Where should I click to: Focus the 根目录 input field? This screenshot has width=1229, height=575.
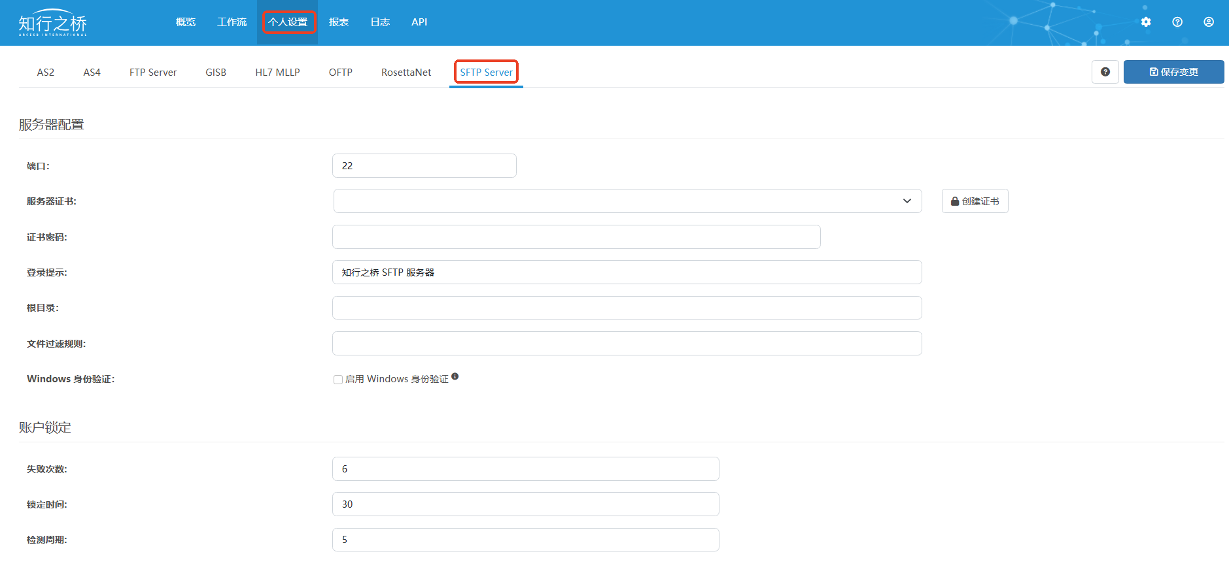627,308
